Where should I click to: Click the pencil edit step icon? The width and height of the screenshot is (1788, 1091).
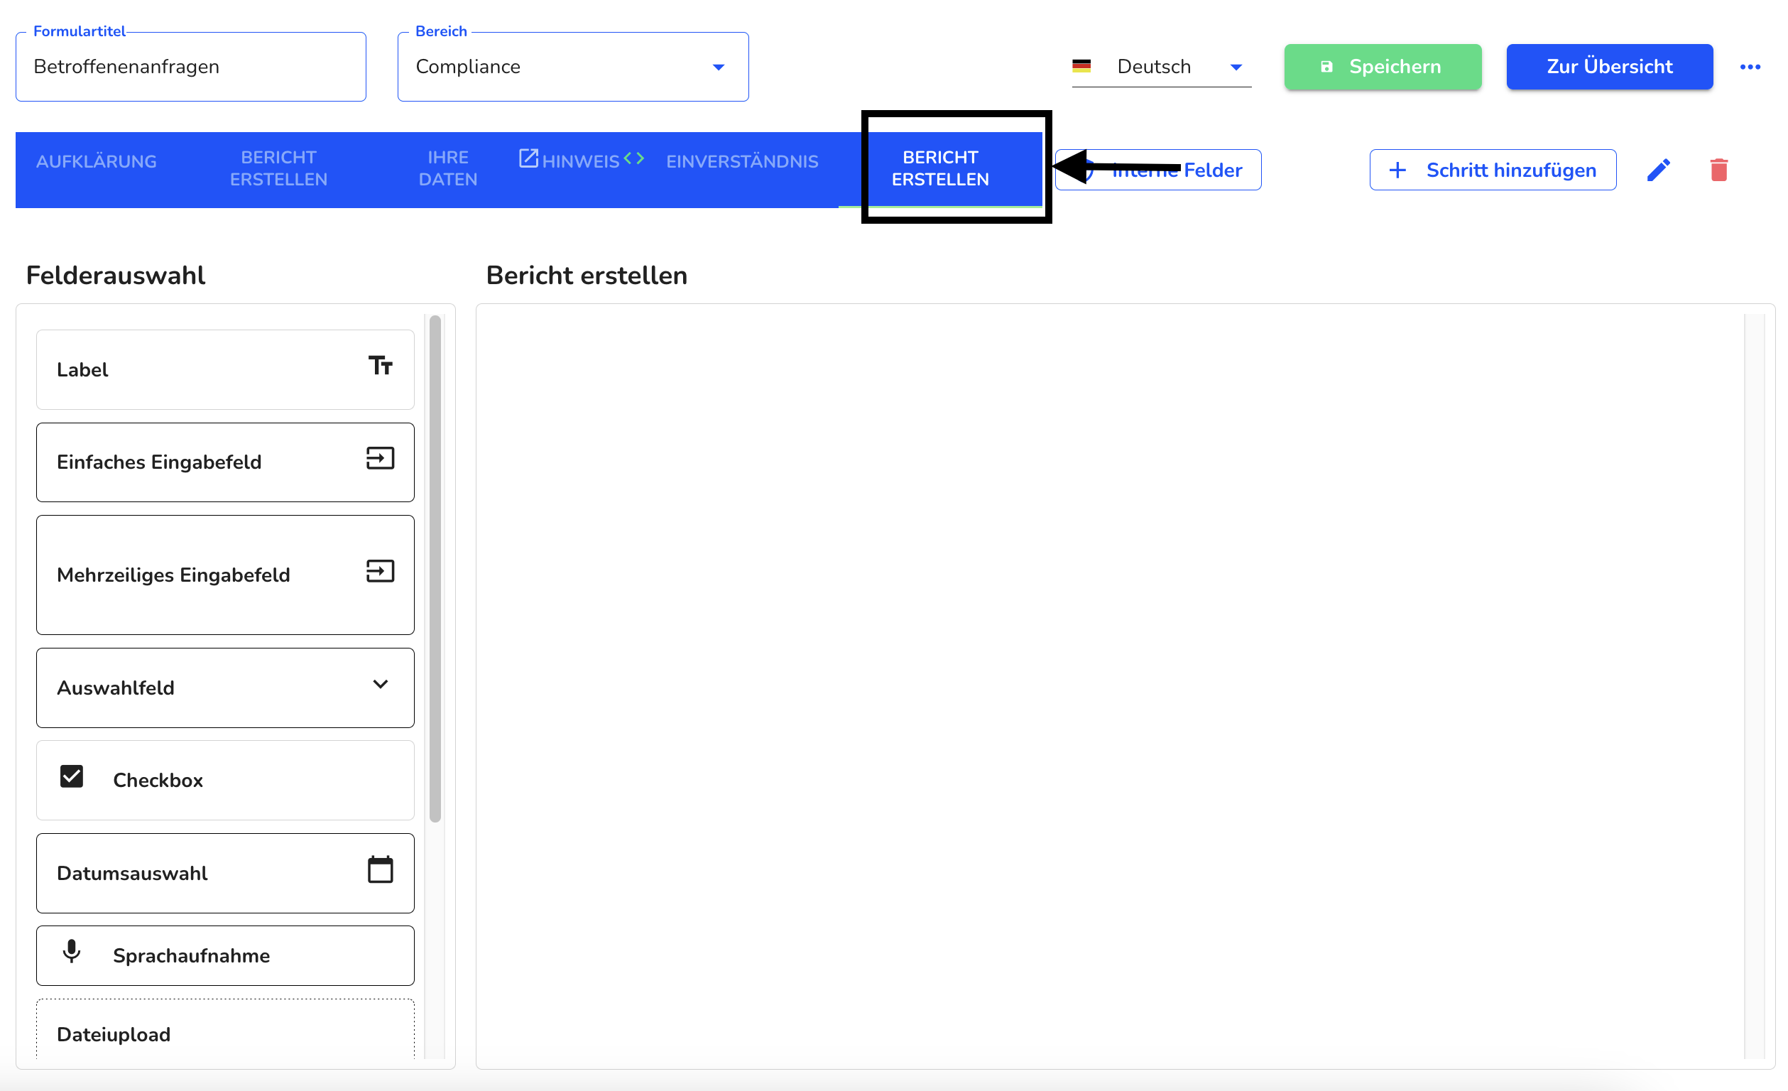1659,170
